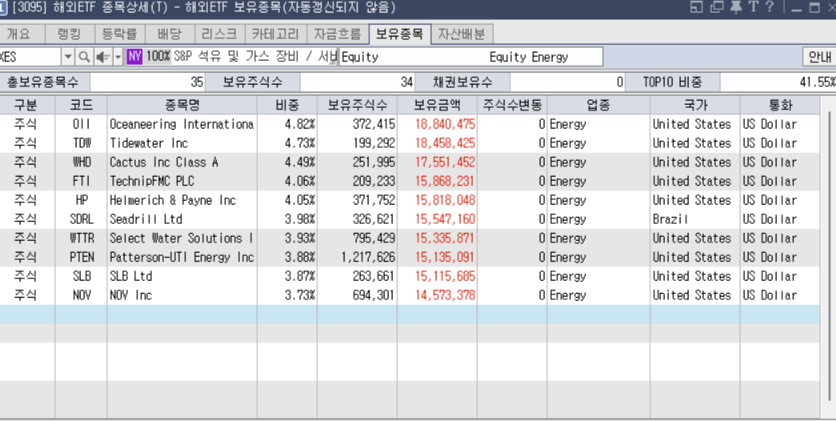Sort by the 보유주식수 column header
Screen dimensions: 836x421
[x=358, y=105]
